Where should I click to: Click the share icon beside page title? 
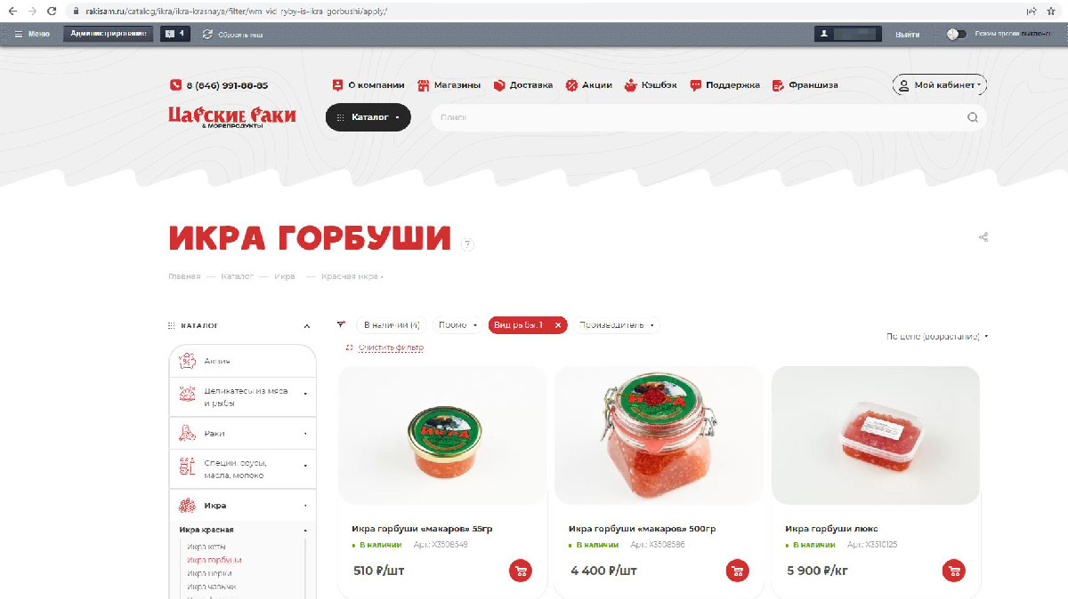point(983,237)
